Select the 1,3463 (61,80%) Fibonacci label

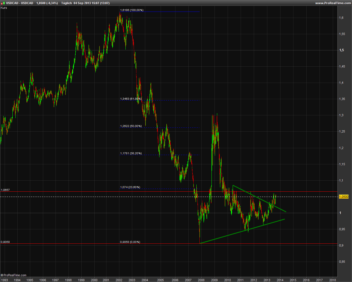(131, 99)
